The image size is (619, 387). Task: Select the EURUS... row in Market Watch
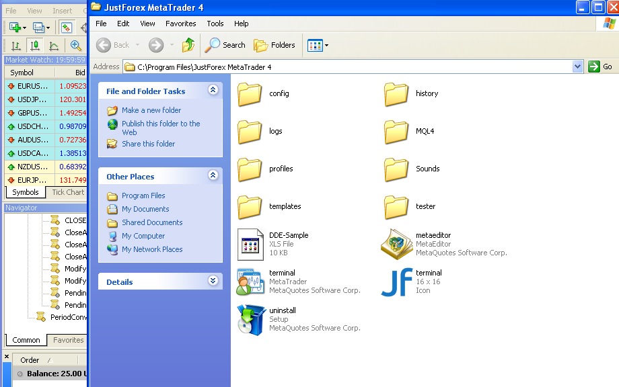46,86
